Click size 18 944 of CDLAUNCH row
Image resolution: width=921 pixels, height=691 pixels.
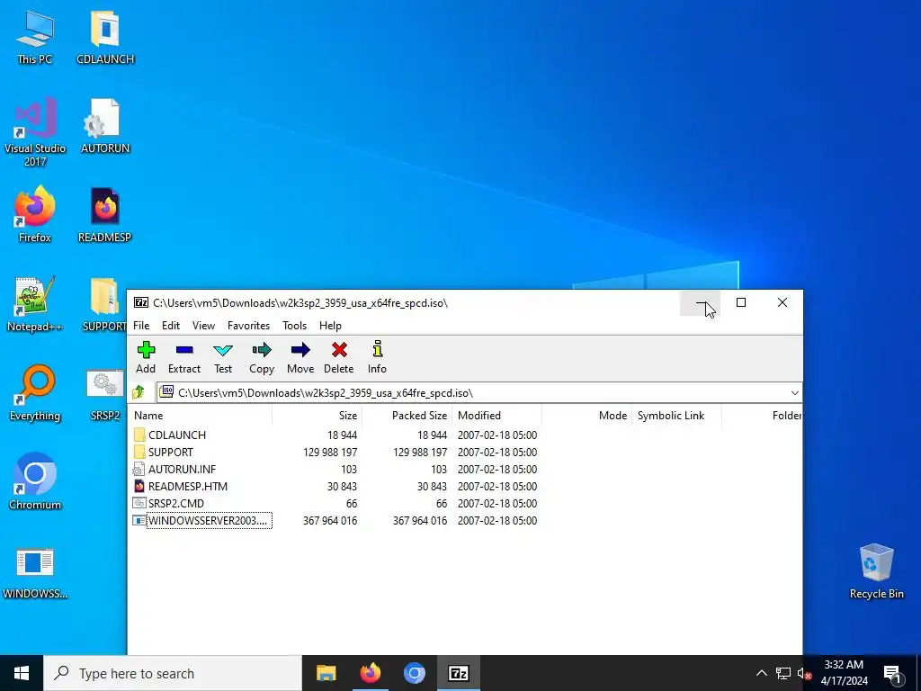[342, 435]
